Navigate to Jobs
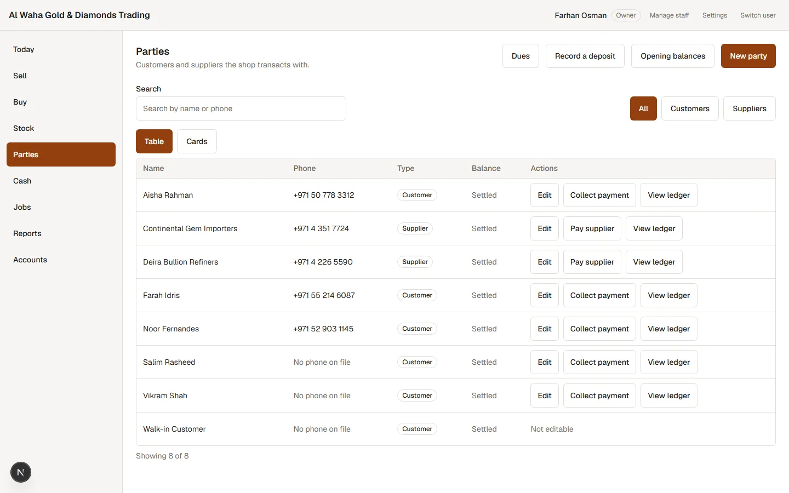This screenshot has height=493, width=789. [61, 207]
